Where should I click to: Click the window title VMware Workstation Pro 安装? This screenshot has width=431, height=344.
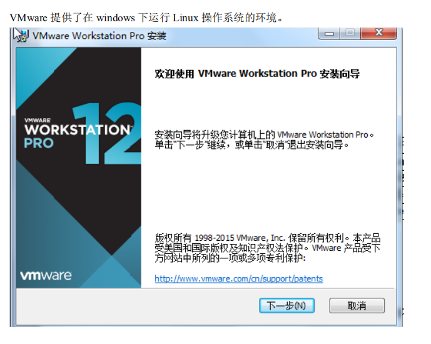click(x=99, y=36)
